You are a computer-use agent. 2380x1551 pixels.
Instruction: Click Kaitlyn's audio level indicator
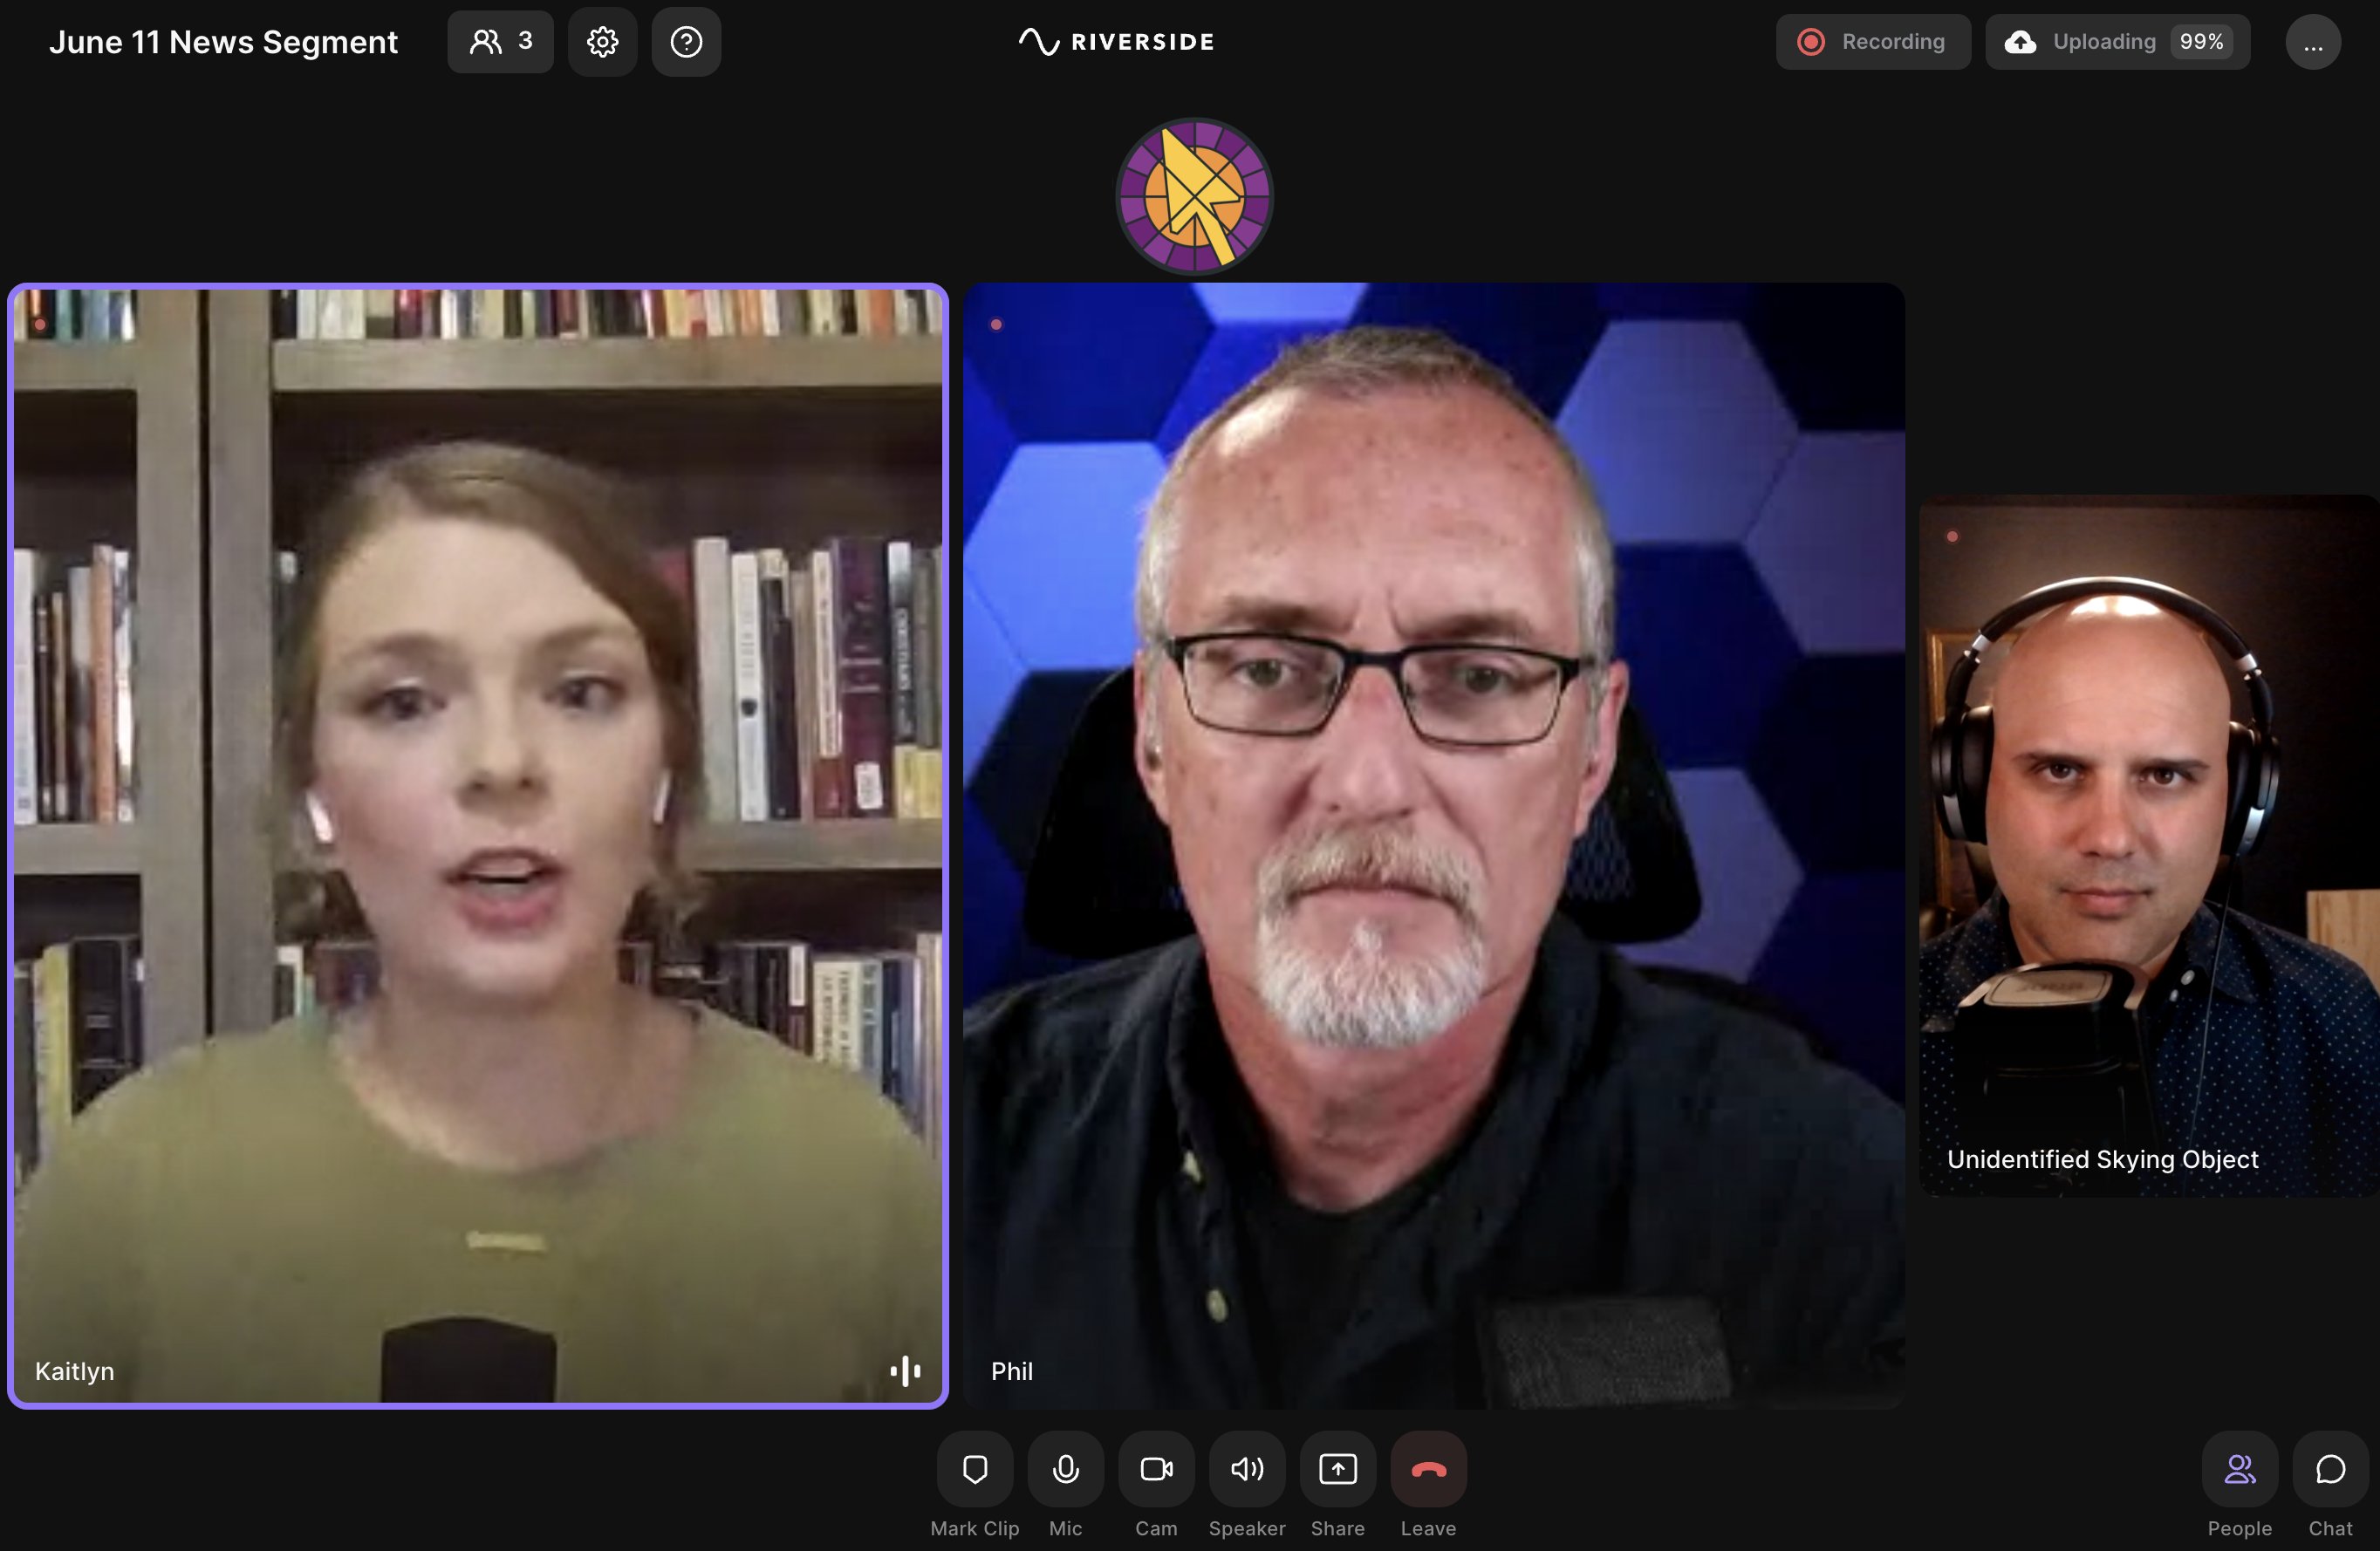905,1371
